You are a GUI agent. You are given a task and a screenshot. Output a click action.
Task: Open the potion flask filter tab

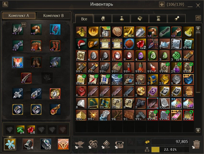(121, 19)
